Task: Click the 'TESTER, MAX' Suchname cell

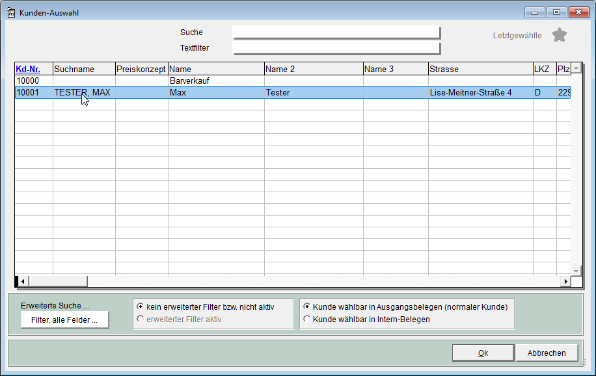Action: pyautogui.click(x=84, y=93)
